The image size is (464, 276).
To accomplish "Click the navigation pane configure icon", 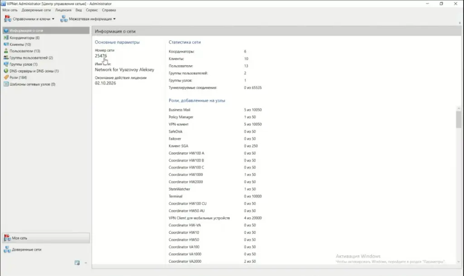I will (x=77, y=263).
